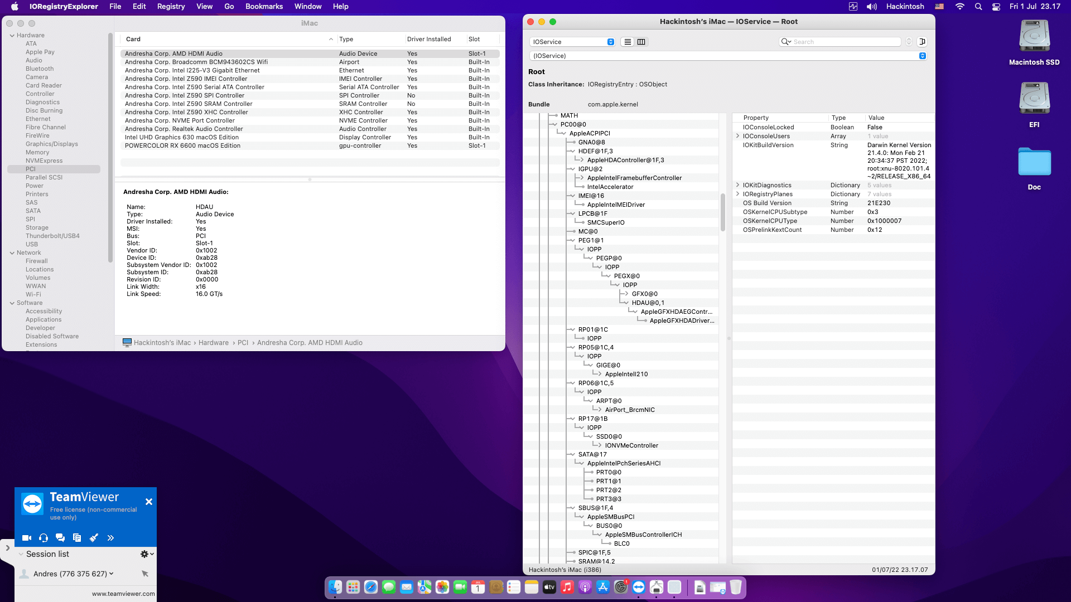Open the Bookmarks menu
This screenshot has height=602, width=1071.
(x=264, y=7)
